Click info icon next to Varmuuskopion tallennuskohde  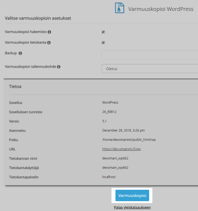coord(59,67)
